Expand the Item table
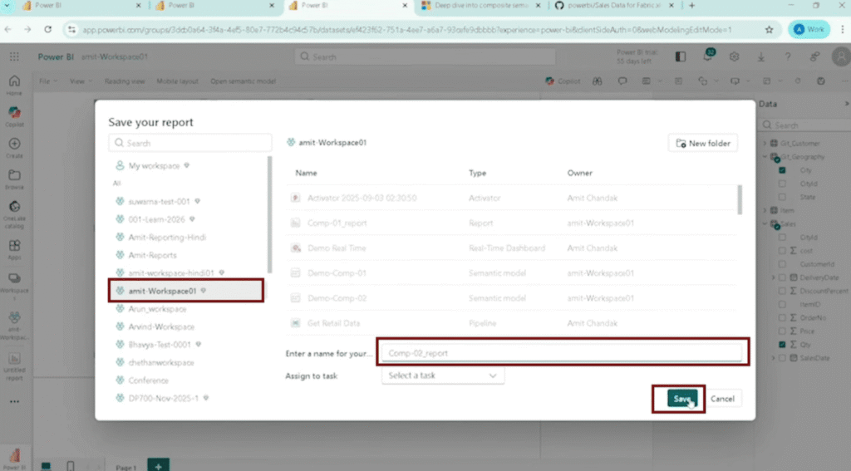This screenshot has width=851, height=471. pos(765,210)
